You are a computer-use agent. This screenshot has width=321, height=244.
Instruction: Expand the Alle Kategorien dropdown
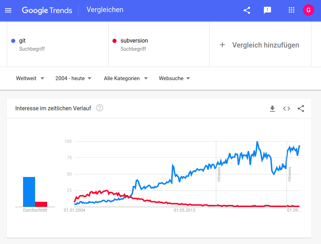pyautogui.click(x=126, y=78)
